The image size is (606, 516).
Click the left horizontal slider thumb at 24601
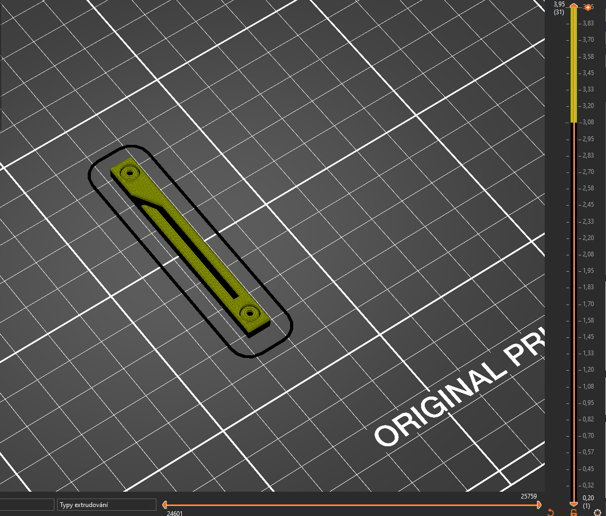(x=164, y=505)
